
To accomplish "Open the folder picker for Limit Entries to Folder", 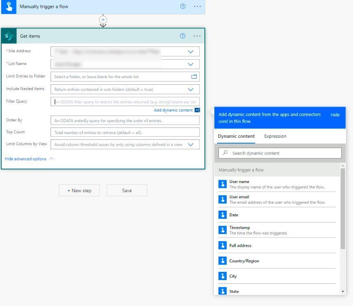I will (x=194, y=77).
